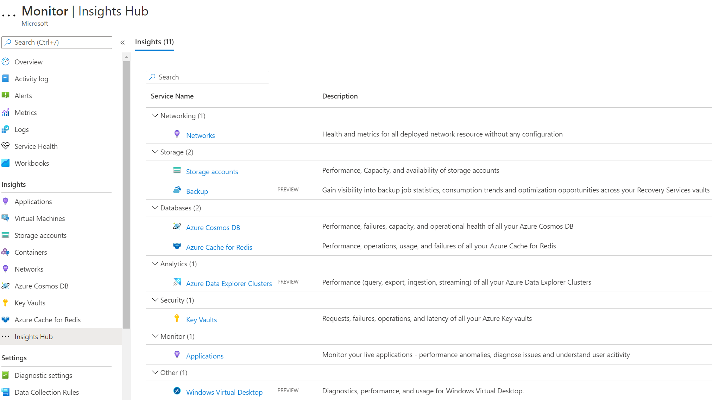Screen dimensions: 712x400
Task: Click the Service Name column header
Action: pyautogui.click(x=172, y=96)
